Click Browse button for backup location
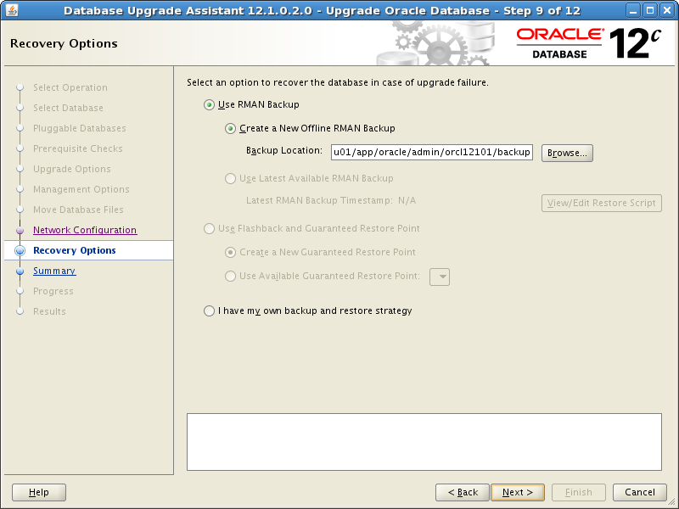This screenshot has height=509, width=679. [x=567, y=154]
